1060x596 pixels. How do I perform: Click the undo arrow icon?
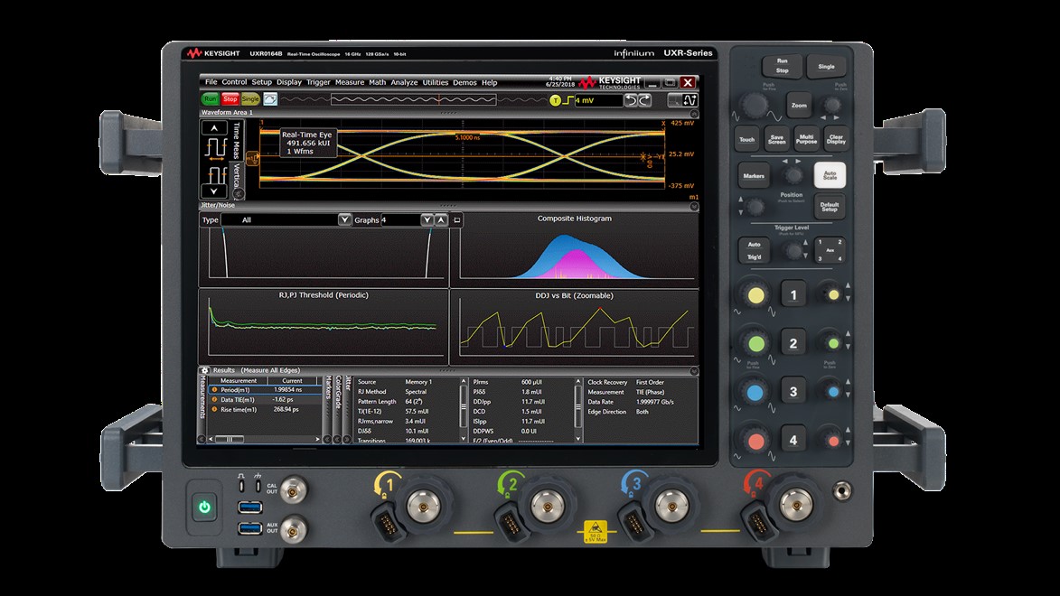(632, 100)
